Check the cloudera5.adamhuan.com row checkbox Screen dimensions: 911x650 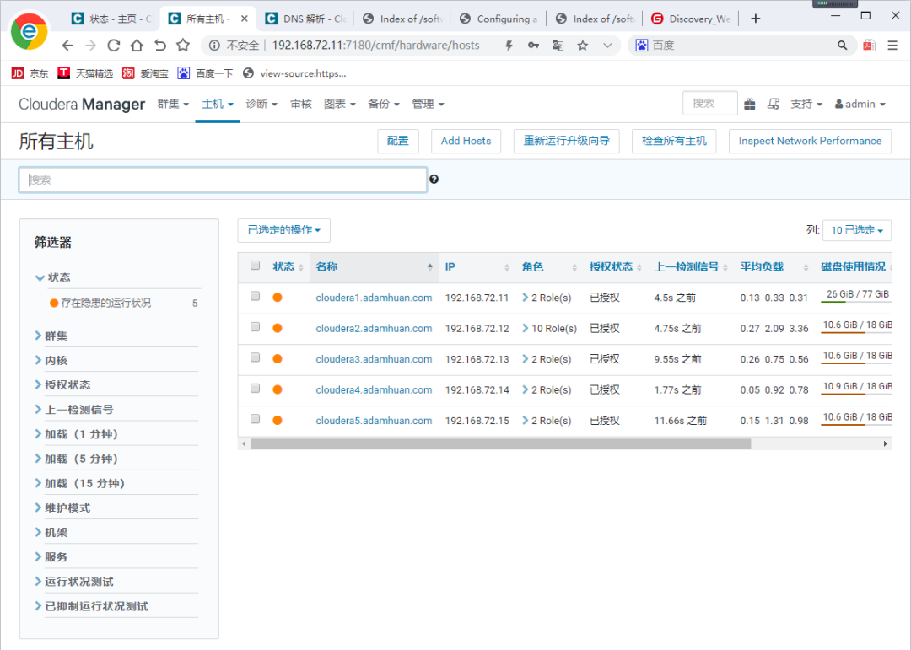[x=255, y=419]
